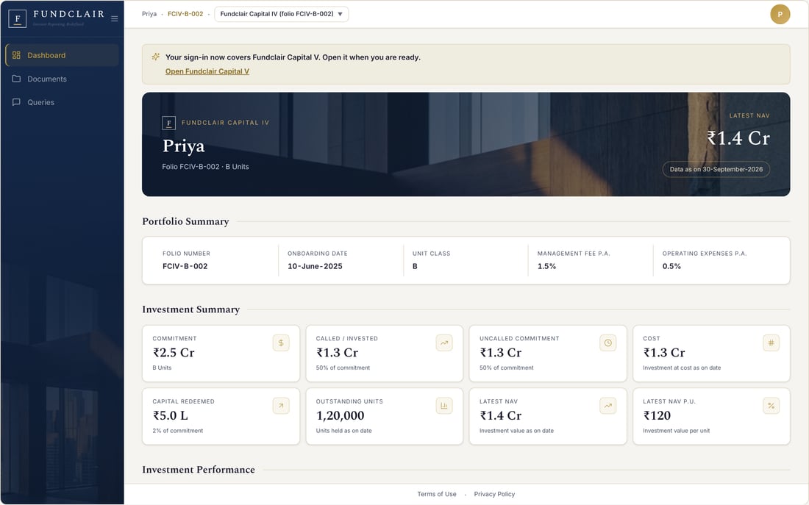Open the Terms of Use link
809x505 pixels.
(x=436, y=494)
